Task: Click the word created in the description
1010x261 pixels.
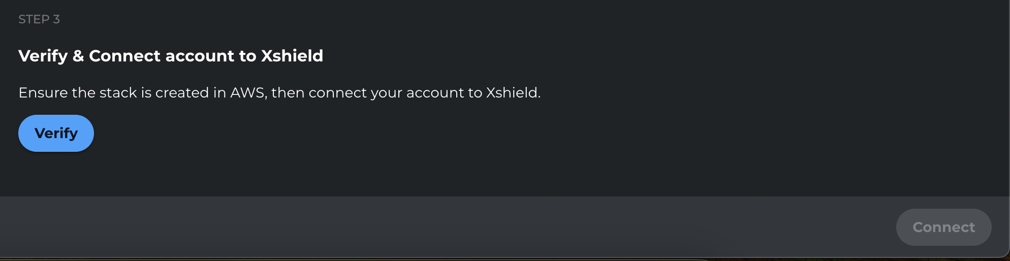Action: [x=182, y=92]
